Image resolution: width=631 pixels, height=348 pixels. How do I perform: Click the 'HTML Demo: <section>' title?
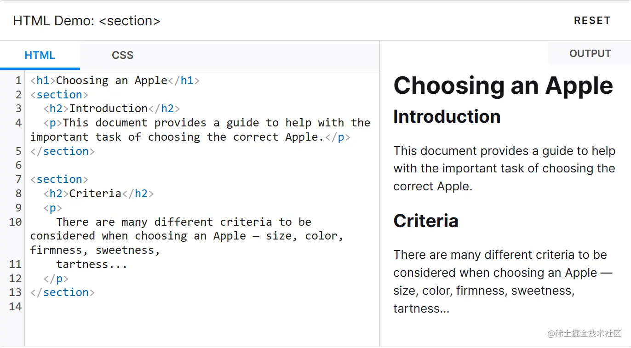(86, 21)
